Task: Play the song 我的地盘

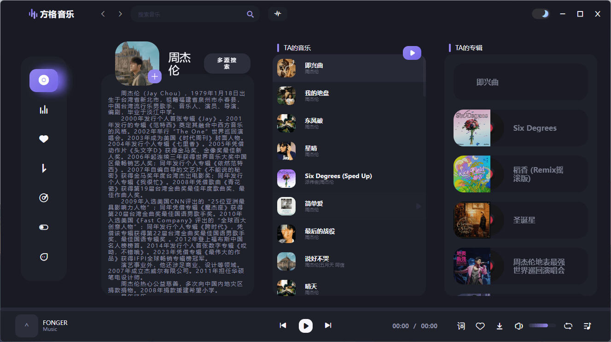Action: tap(349, 96)
